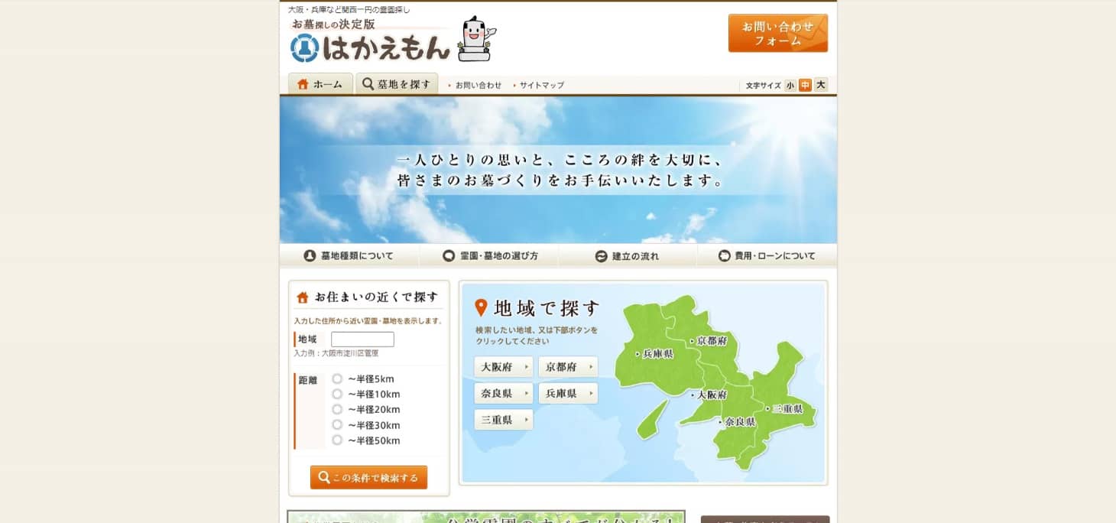
Task: Switch to the 墓地を探す tab
Action: pos(397,84)
